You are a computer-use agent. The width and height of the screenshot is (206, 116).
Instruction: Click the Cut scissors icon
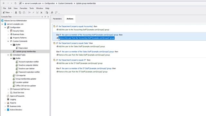[16, 13]
